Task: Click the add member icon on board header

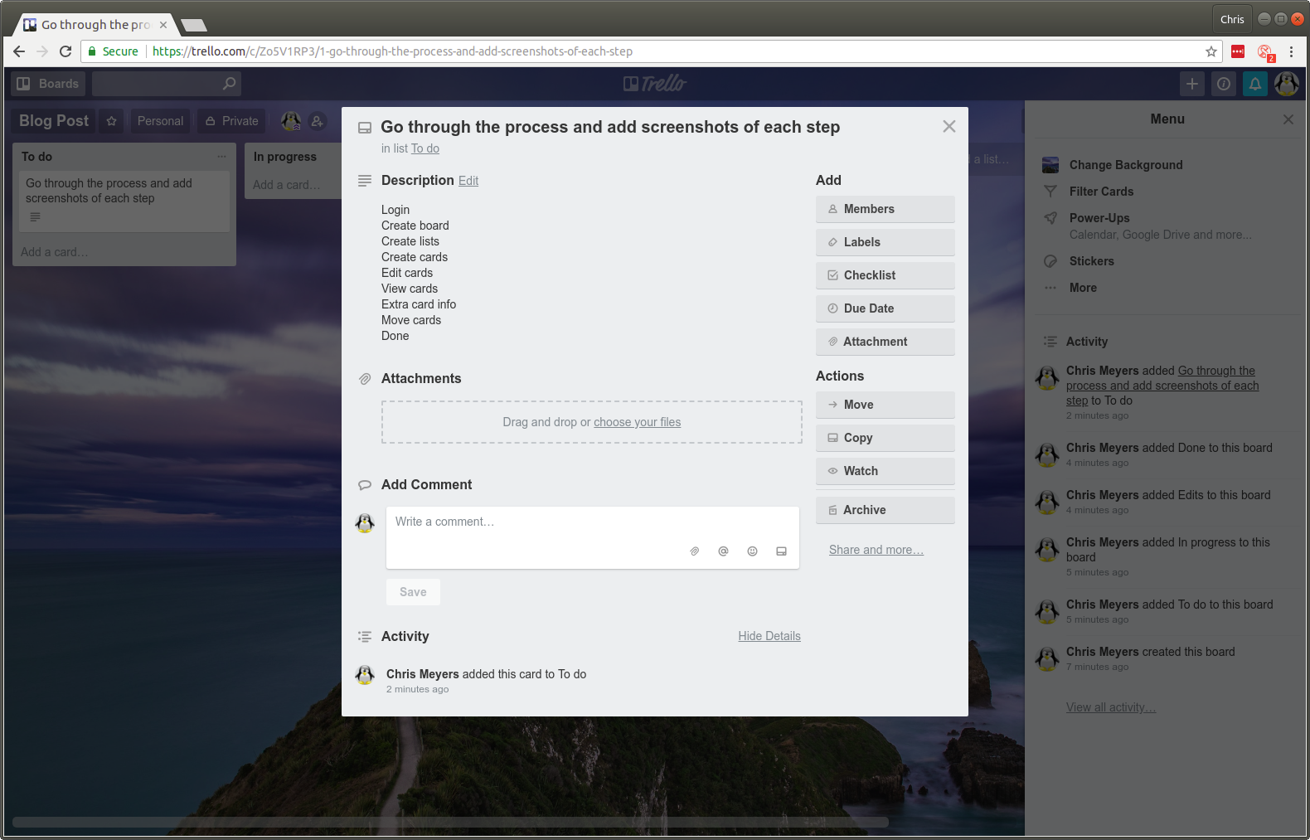Action: coord(318,121)
